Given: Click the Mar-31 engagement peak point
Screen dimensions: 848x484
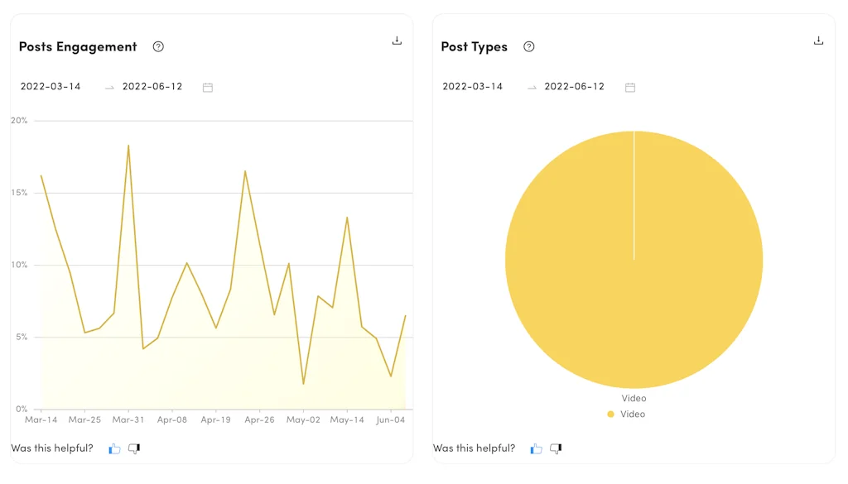Looking at the screenshot, I should (x=128, y=146).
